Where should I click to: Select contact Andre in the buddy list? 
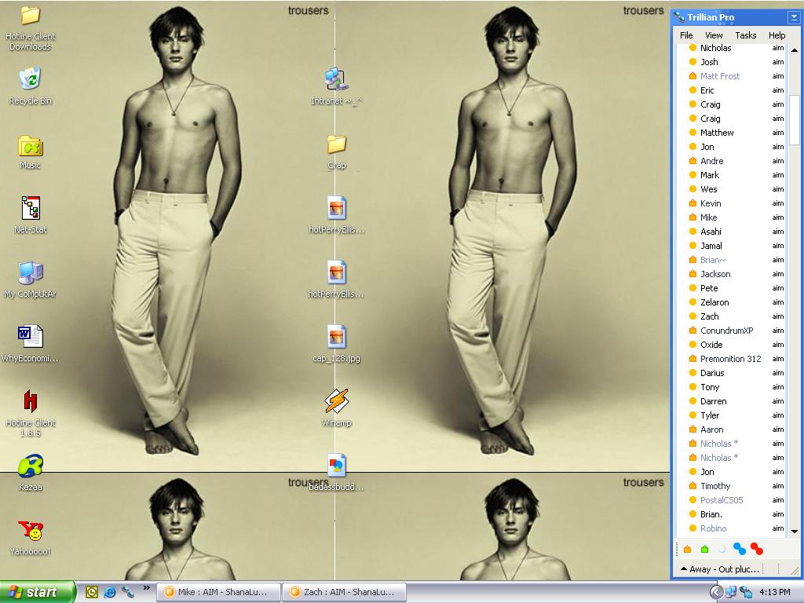click(730, 161)
